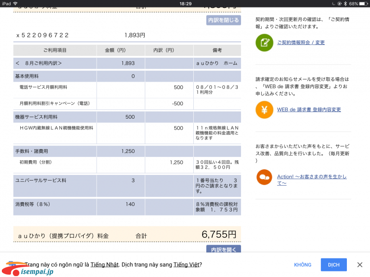Select the 電話サービス月額利用料 item
The image size is (370, 277).
(x=43, y=87)
